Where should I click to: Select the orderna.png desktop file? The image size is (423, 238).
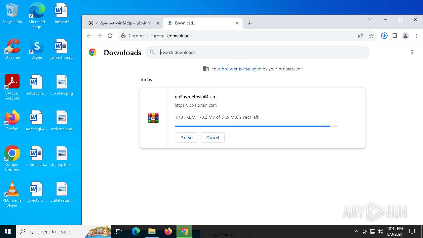coord(61,121)
